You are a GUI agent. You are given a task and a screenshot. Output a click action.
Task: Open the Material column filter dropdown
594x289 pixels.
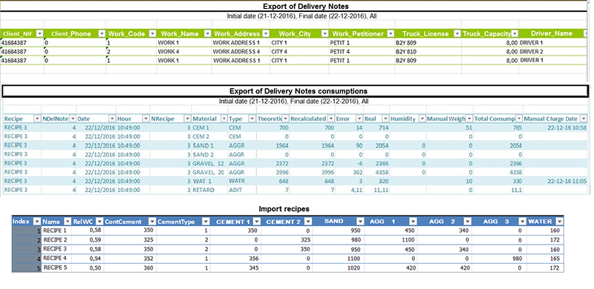pos(223,119)
